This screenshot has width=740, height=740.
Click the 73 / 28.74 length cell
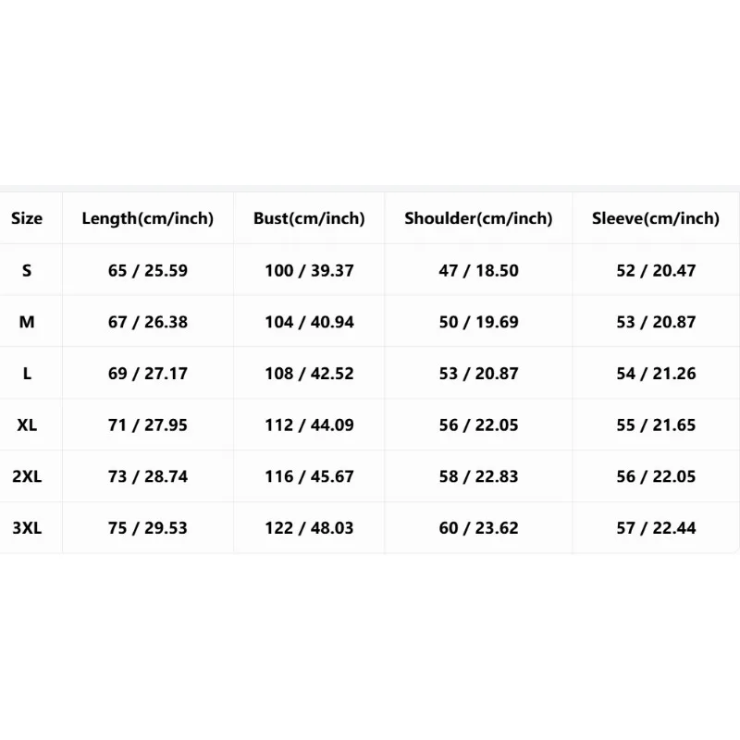[x=148, y=476]
